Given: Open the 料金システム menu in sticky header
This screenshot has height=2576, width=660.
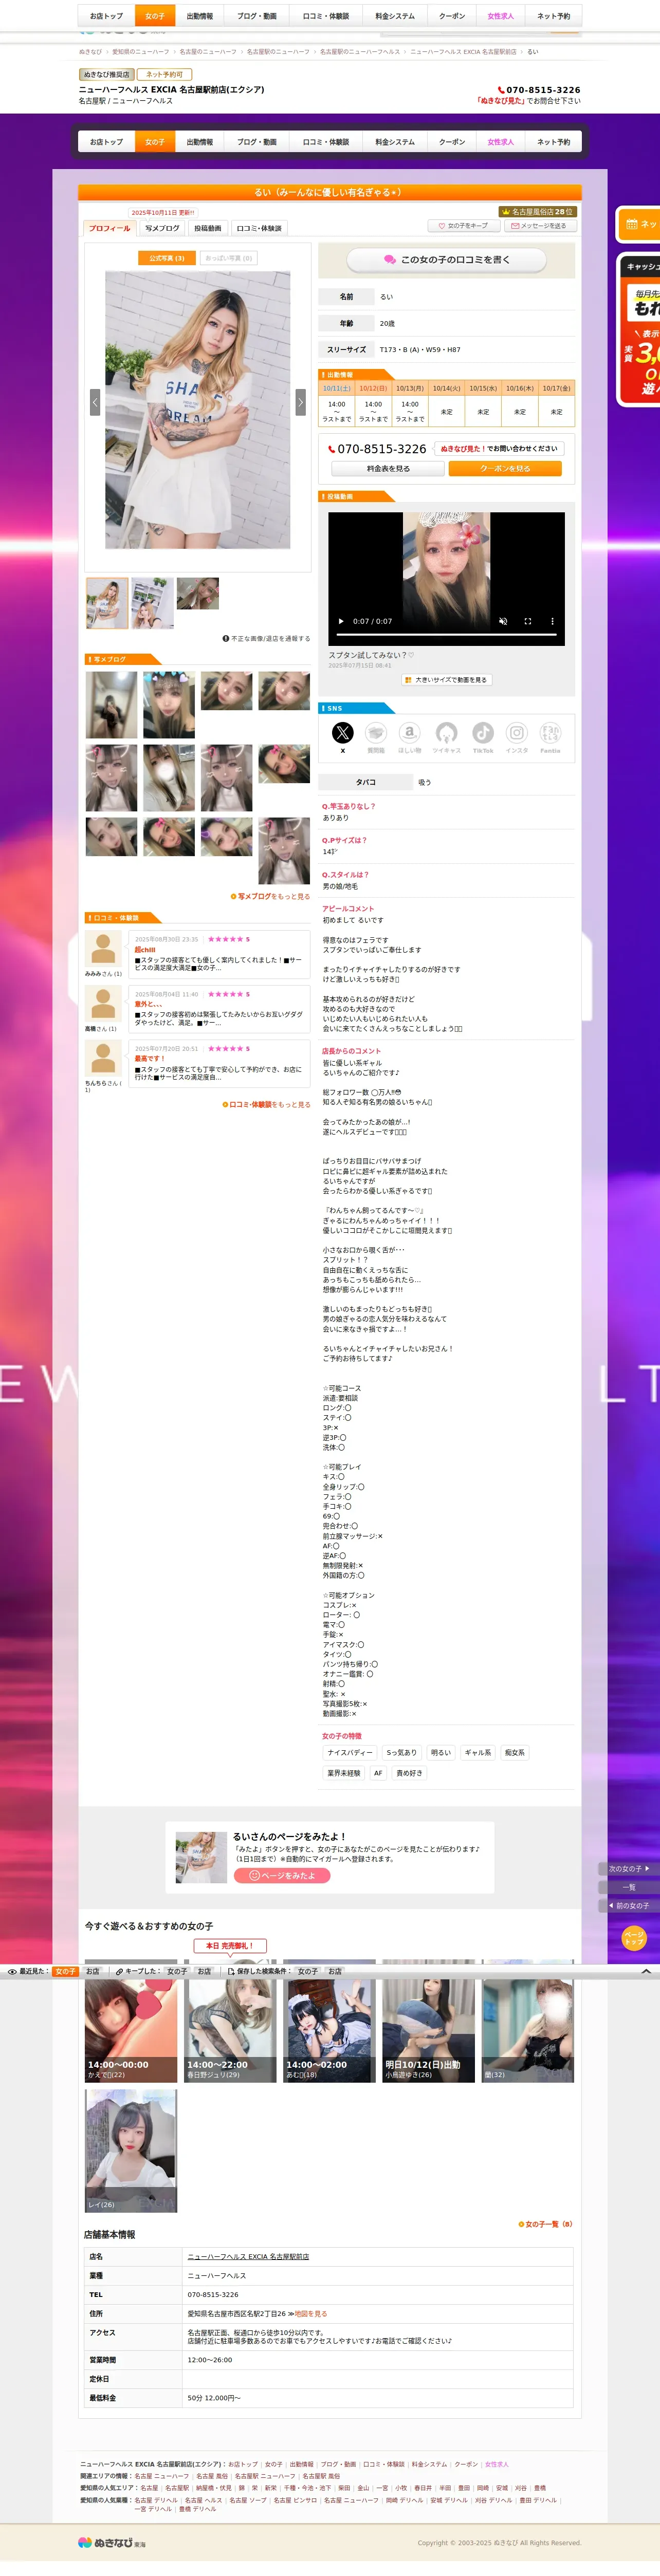Looking at the screenshot, I should (395, 16).
